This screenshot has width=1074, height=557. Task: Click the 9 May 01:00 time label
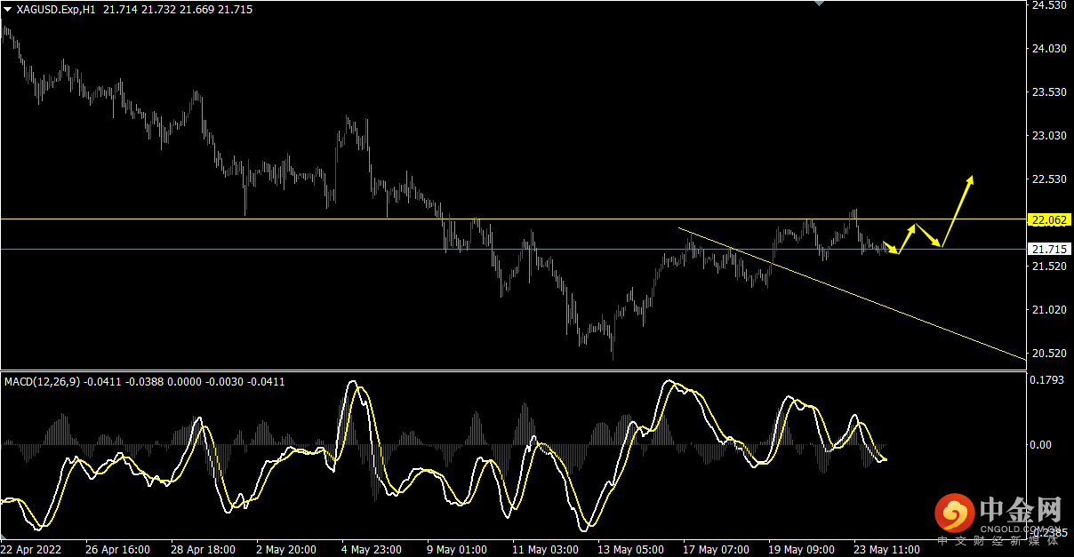(x=457, y=550)
